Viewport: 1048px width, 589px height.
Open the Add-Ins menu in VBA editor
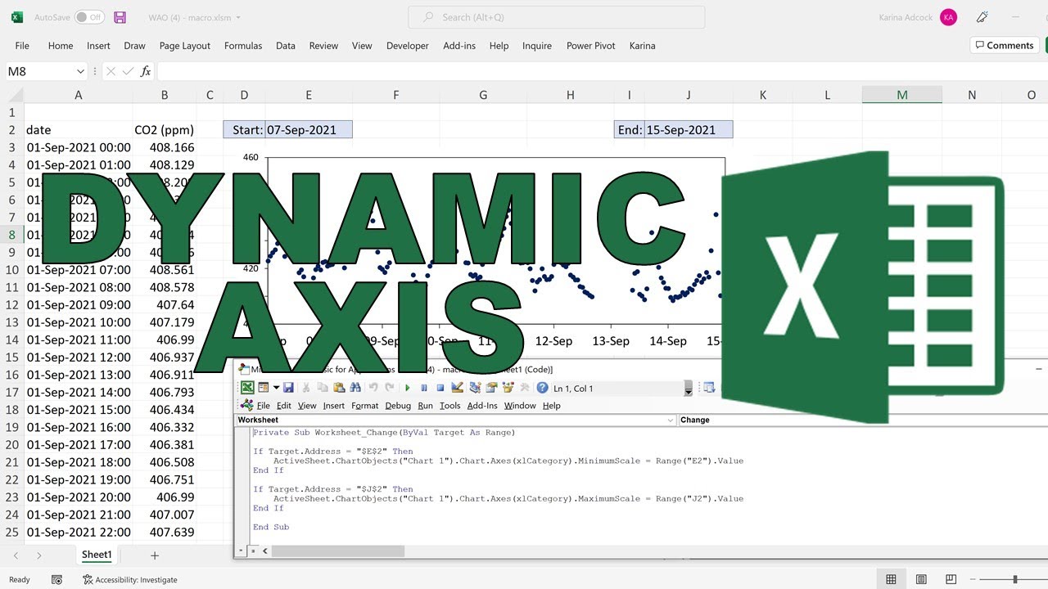[x=482, y=406]
